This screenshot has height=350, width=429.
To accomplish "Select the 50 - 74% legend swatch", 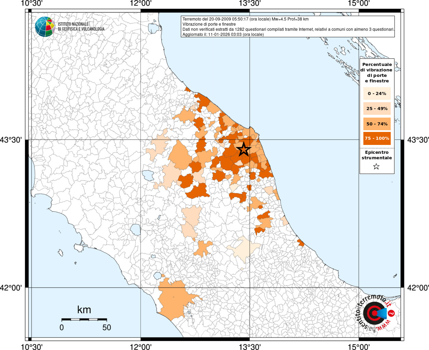I will [377, 124].
